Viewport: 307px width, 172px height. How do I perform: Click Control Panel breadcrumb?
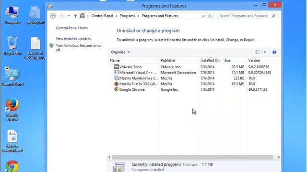point(102,16)
